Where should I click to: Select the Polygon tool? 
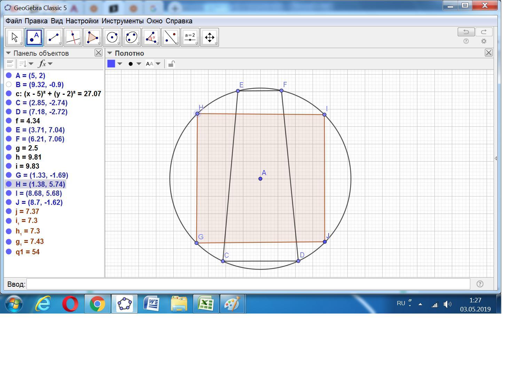[93, 37]
